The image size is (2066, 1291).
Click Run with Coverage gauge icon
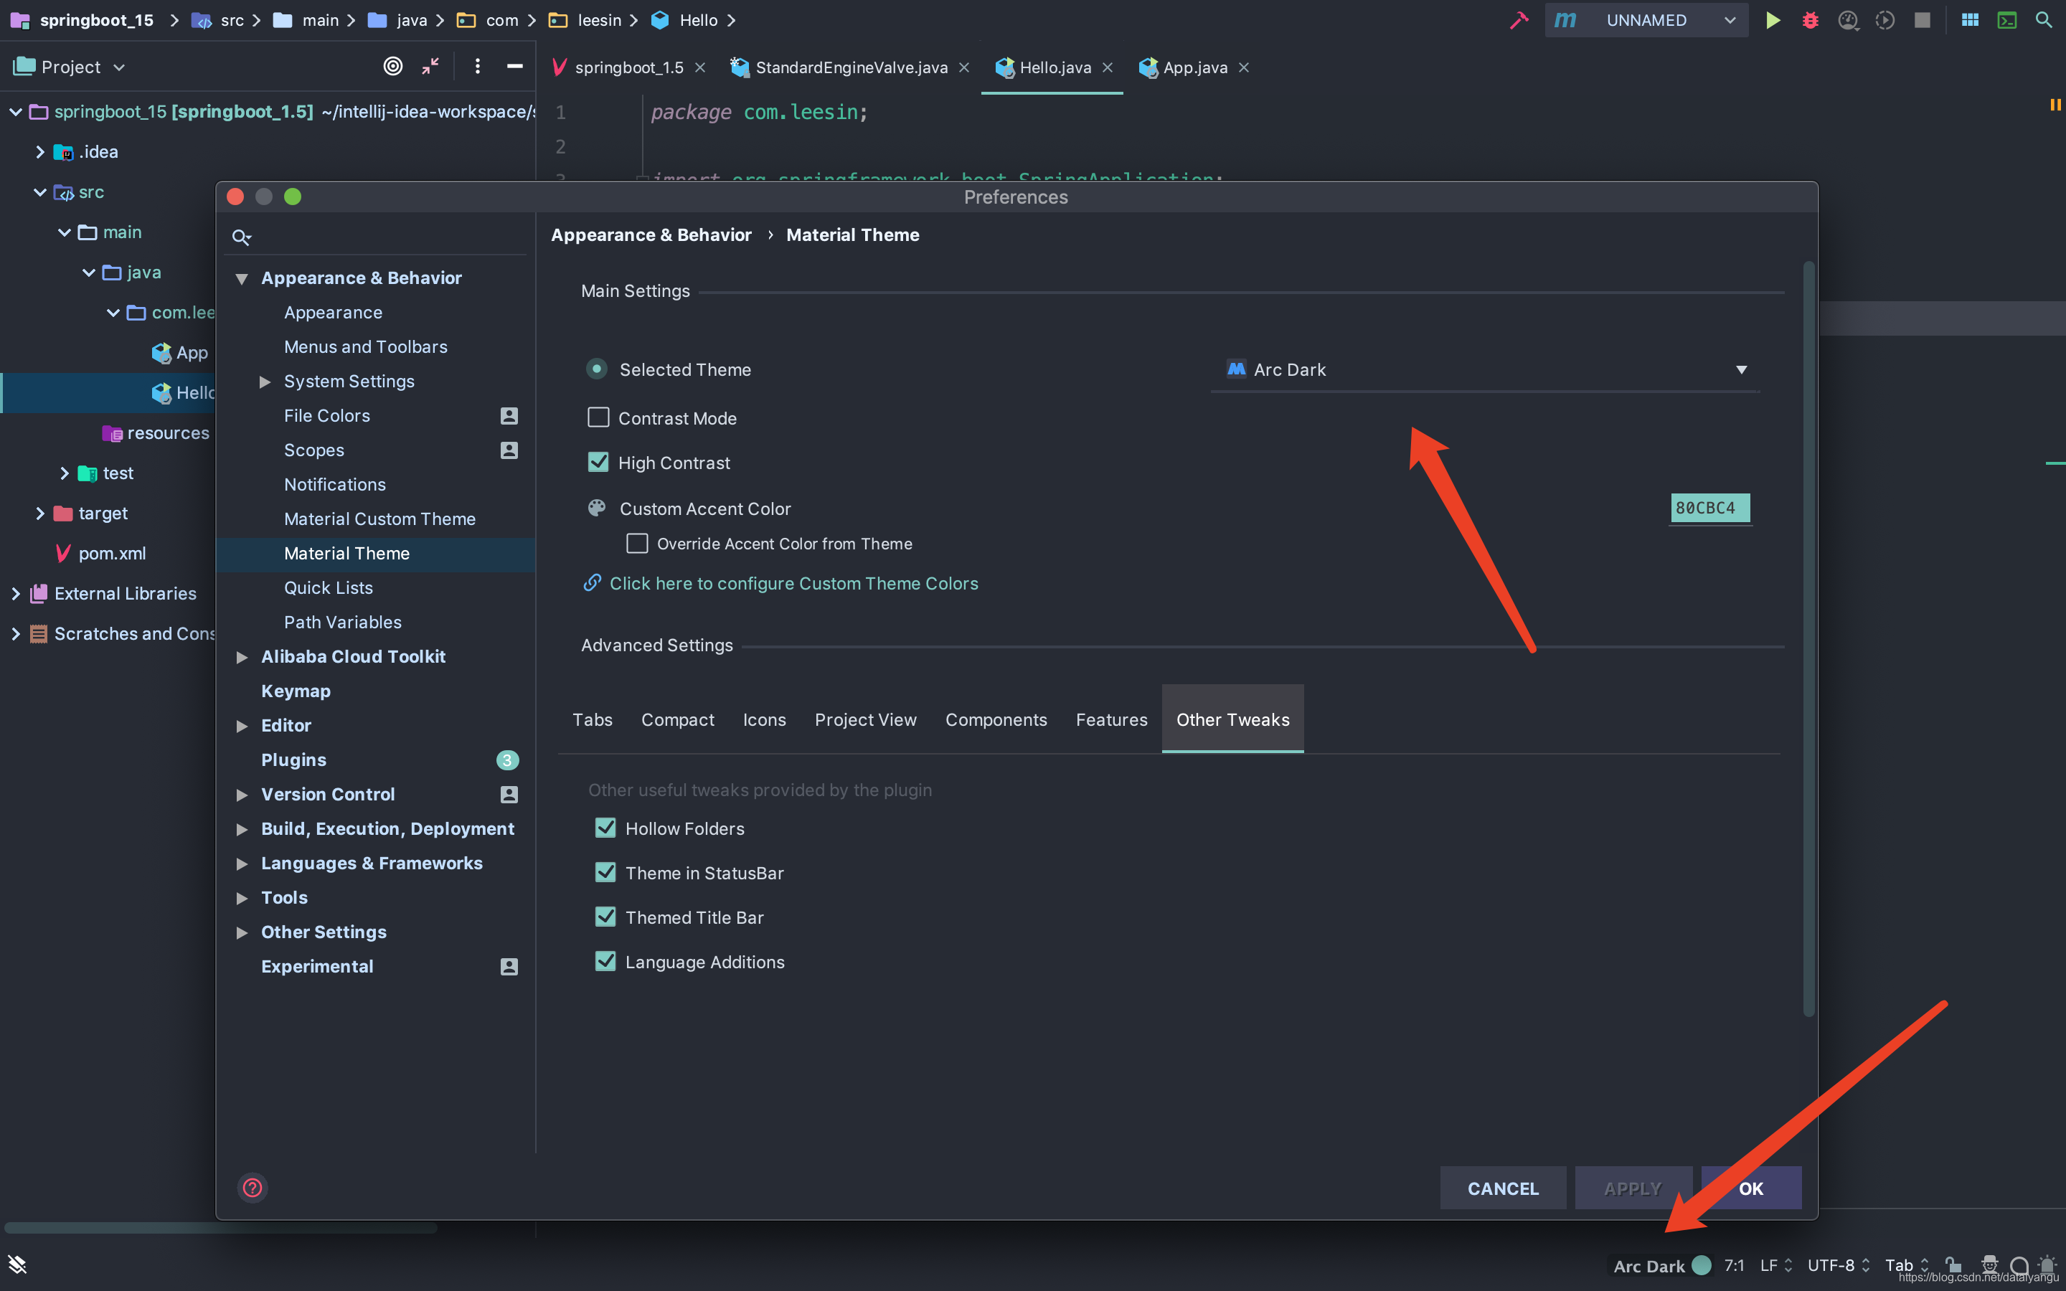click(x=1847, y=19)
